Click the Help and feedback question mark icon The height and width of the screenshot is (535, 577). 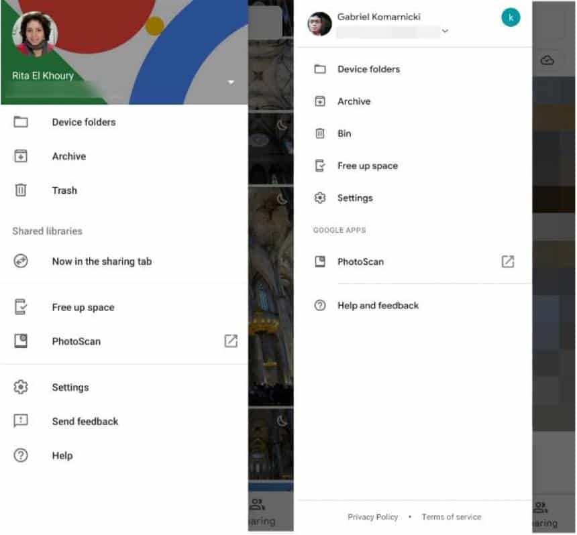coord(320,305)
